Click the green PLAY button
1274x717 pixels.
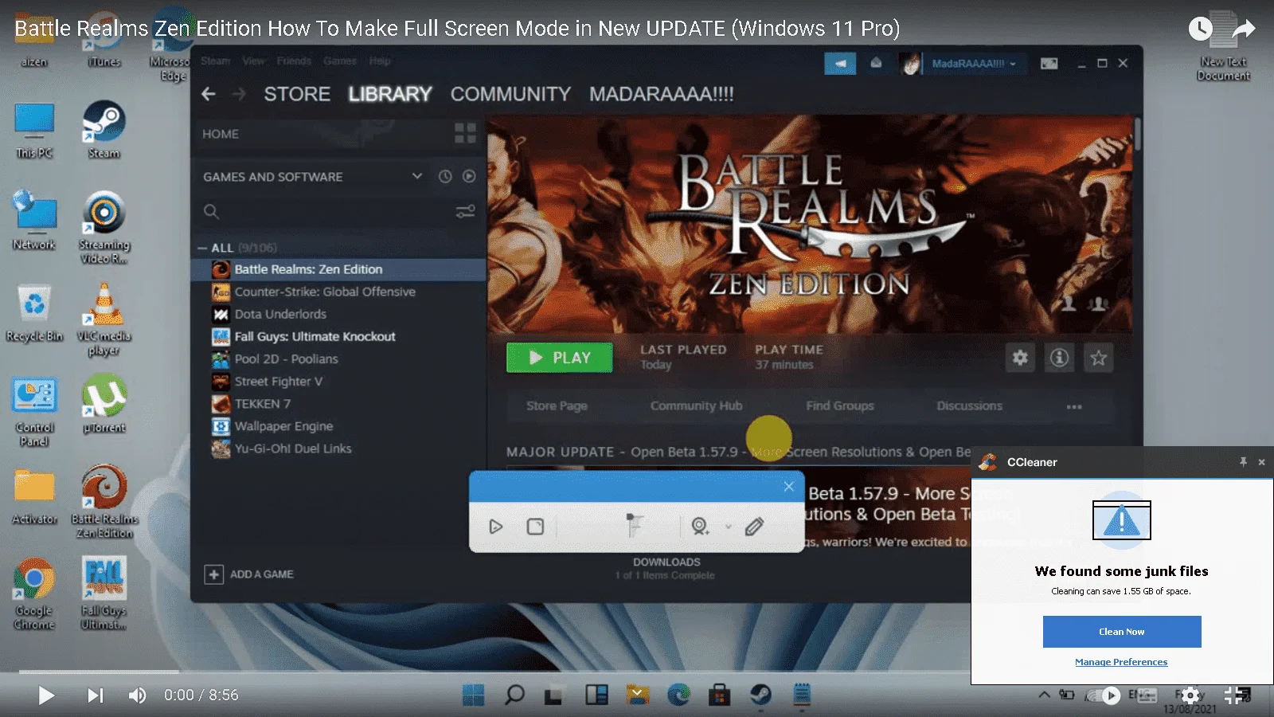(x=560, y=358)
